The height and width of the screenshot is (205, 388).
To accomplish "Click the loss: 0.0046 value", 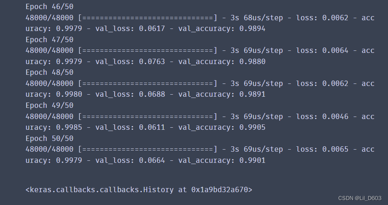I will tap(322, 116).
